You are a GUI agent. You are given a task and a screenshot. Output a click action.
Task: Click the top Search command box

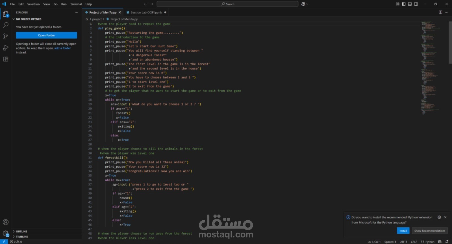click(227, 4)
